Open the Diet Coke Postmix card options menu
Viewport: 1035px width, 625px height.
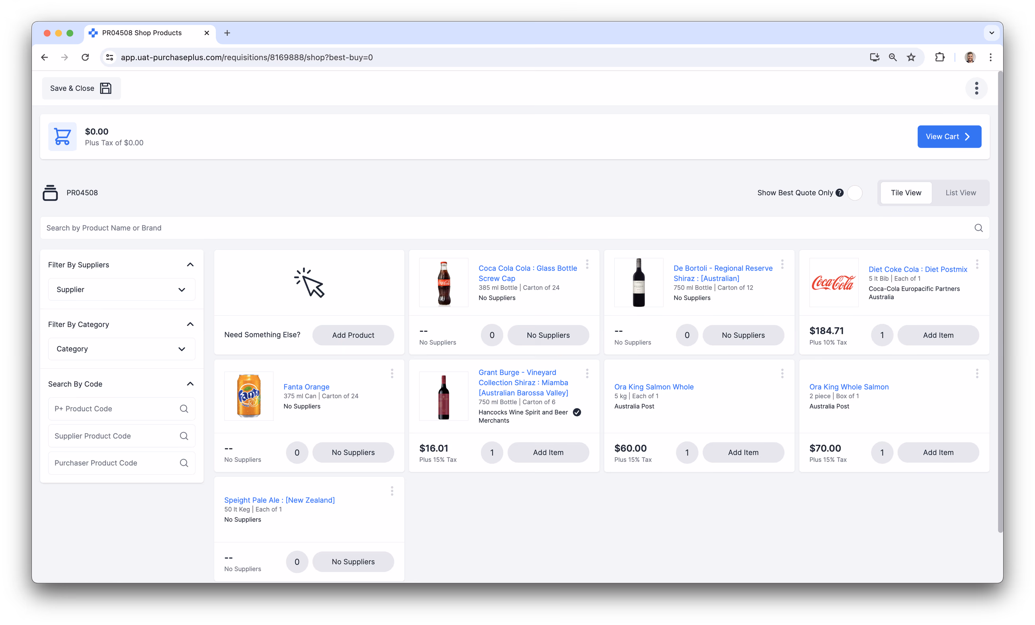pyautogui.click(x=976, y=265)
